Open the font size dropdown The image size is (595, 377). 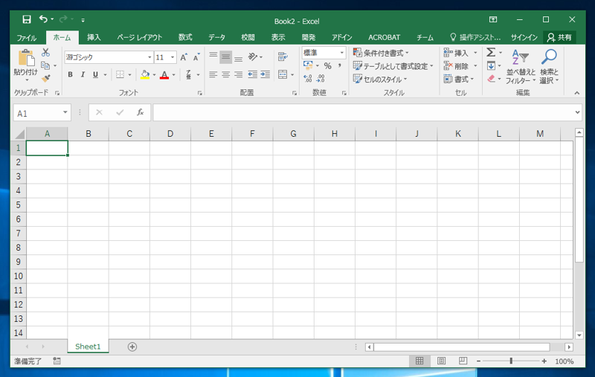pos(173,57)
